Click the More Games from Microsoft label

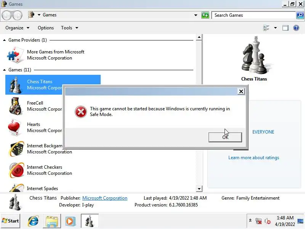(x=56, y=52)
